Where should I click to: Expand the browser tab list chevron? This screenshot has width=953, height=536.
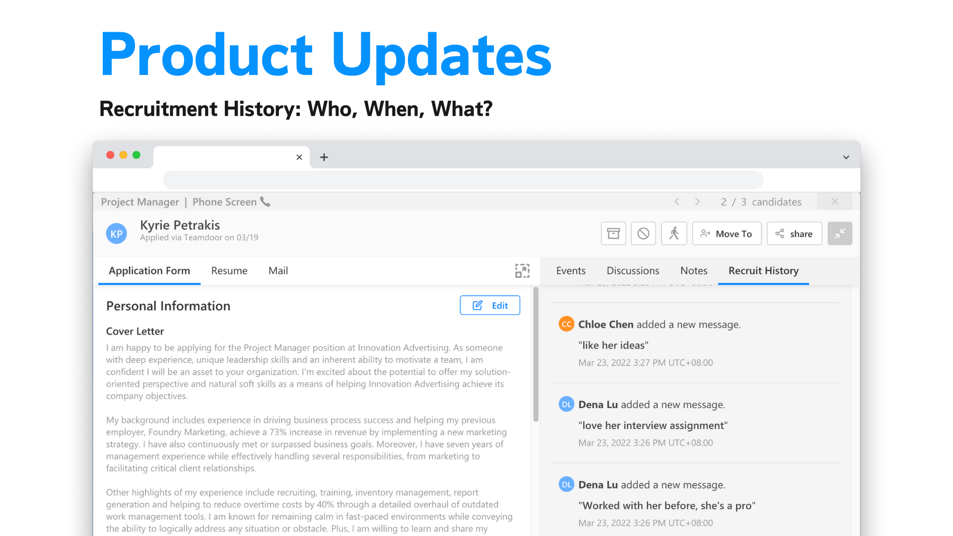pos(846,157)
